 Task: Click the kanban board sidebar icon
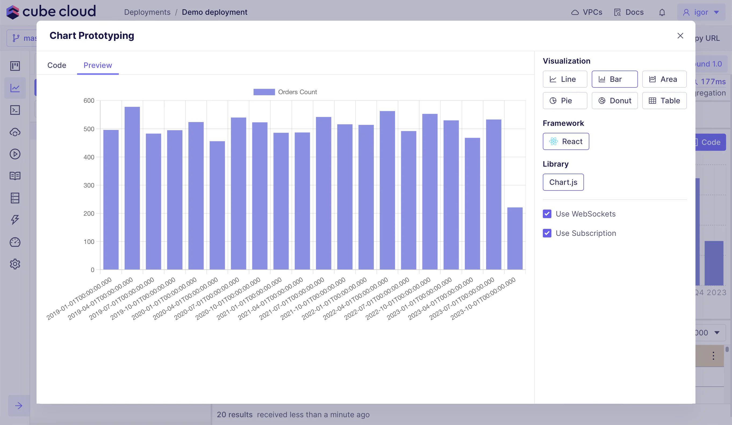pos(15,66)
